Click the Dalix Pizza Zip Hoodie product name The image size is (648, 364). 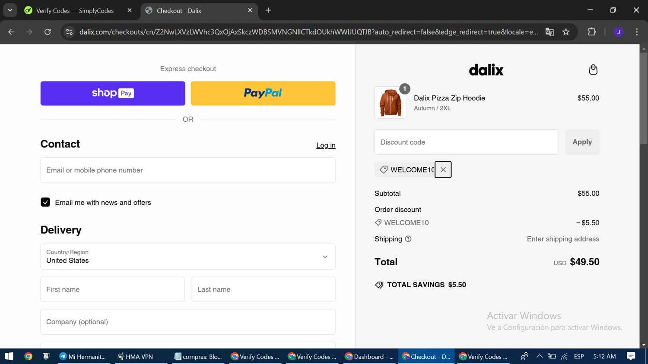tap(449, 98)
